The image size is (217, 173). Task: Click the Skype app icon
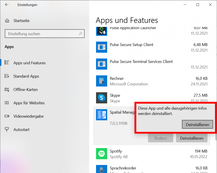click(x=102, y=98)
